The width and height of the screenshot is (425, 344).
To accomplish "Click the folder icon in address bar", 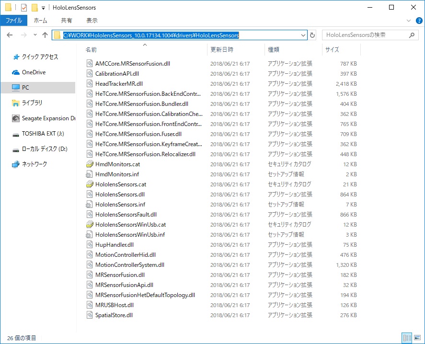I will click(x=57, y=35).
